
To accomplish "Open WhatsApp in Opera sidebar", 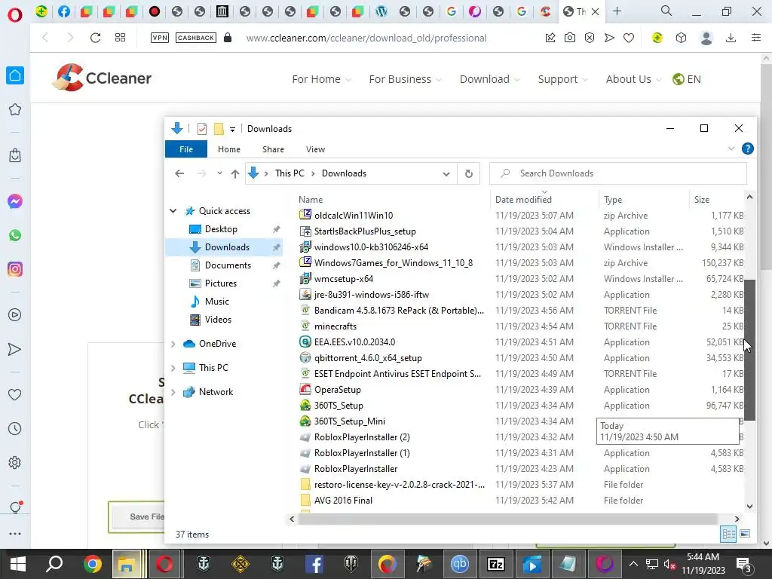I will pos(15,235).
